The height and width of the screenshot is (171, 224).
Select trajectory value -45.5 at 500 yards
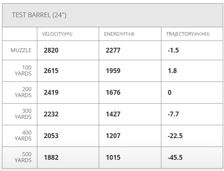tap(175, 157)
